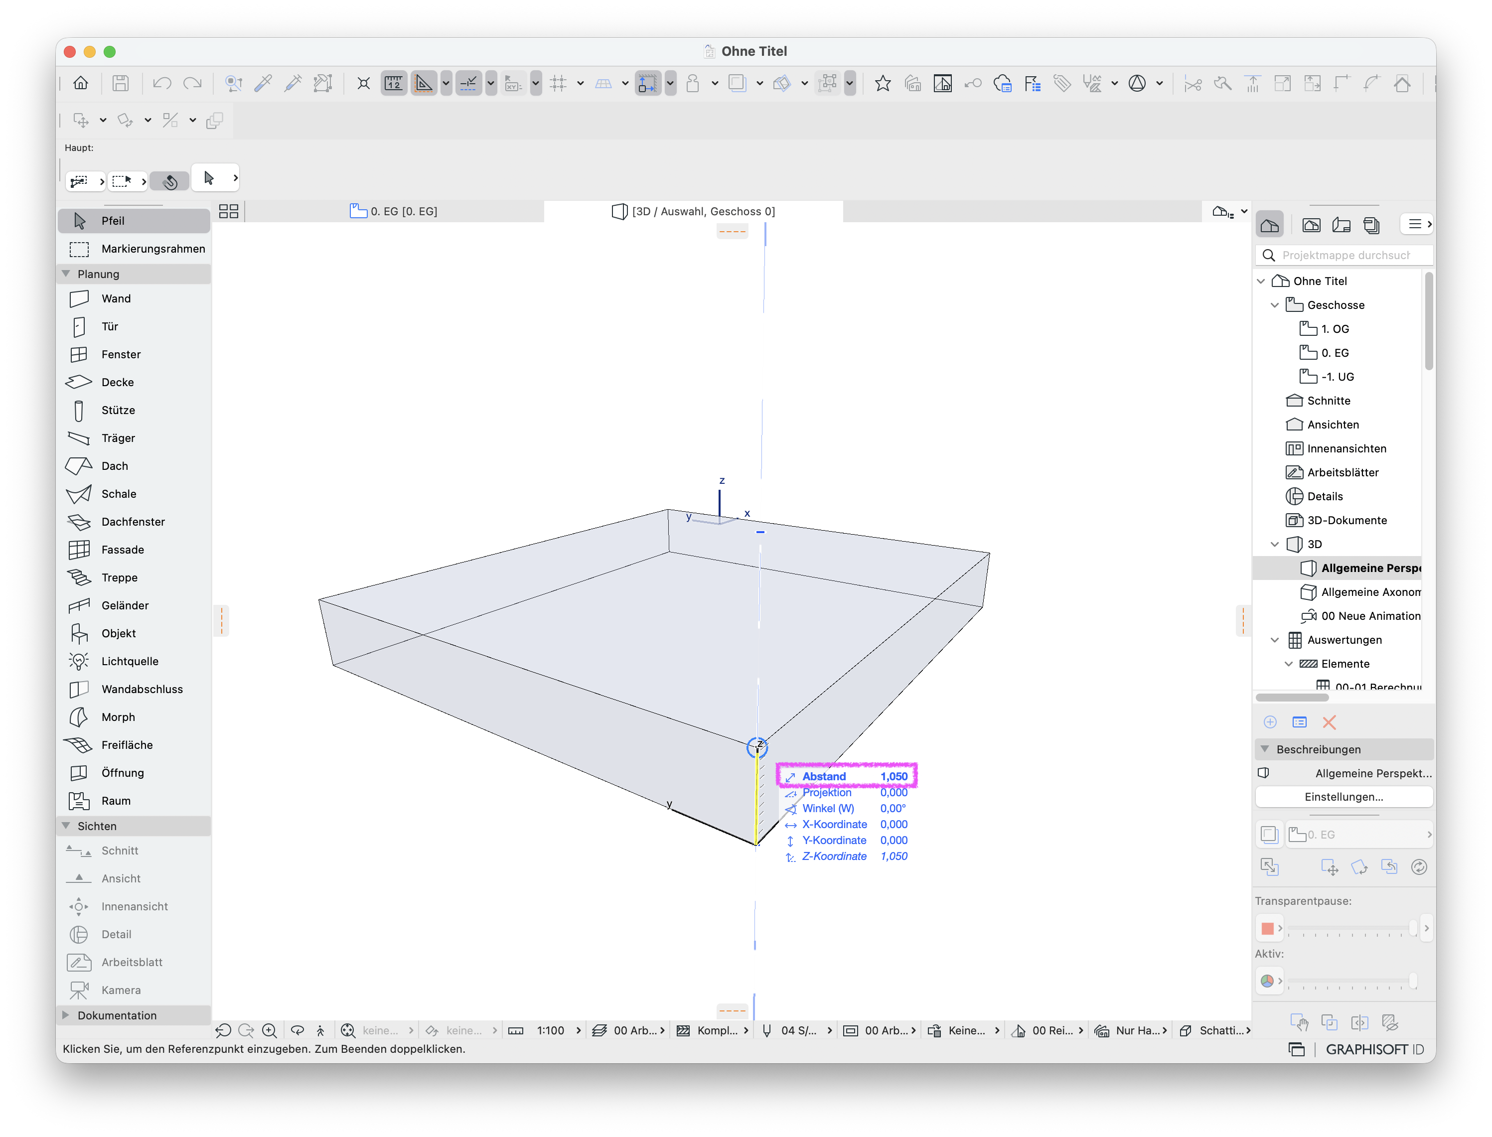
Task: Toggle the measurement ruler (12) button
Action: [x=393, y=83]
